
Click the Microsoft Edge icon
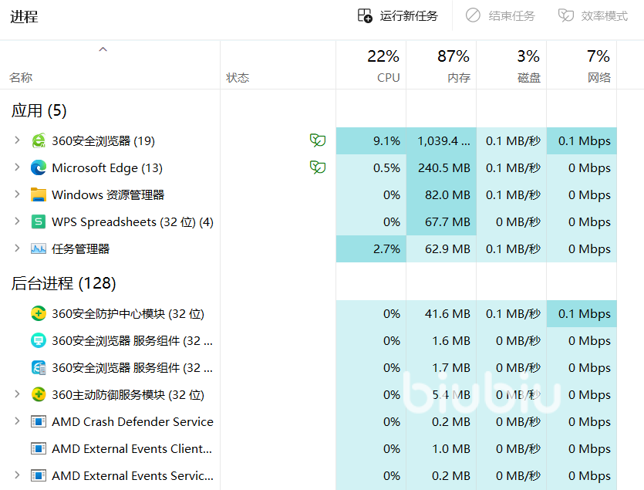point(39,167)
